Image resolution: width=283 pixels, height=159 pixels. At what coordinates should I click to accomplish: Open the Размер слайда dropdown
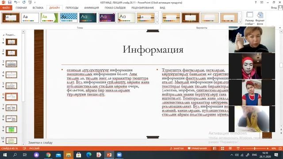click(x=249, y=18)
